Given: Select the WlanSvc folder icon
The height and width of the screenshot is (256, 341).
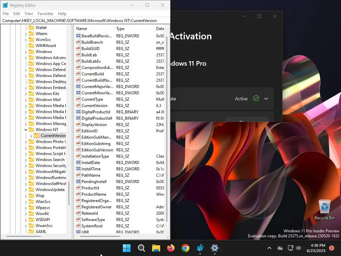Looking at the screenshot, I should pyautogui.click(x=32, y=202).
